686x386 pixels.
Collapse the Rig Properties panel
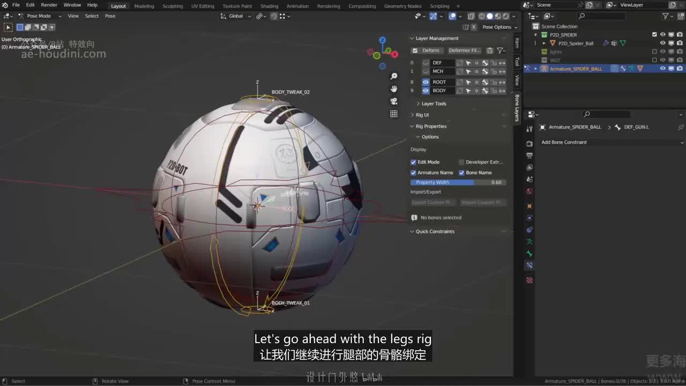(431, 126)
